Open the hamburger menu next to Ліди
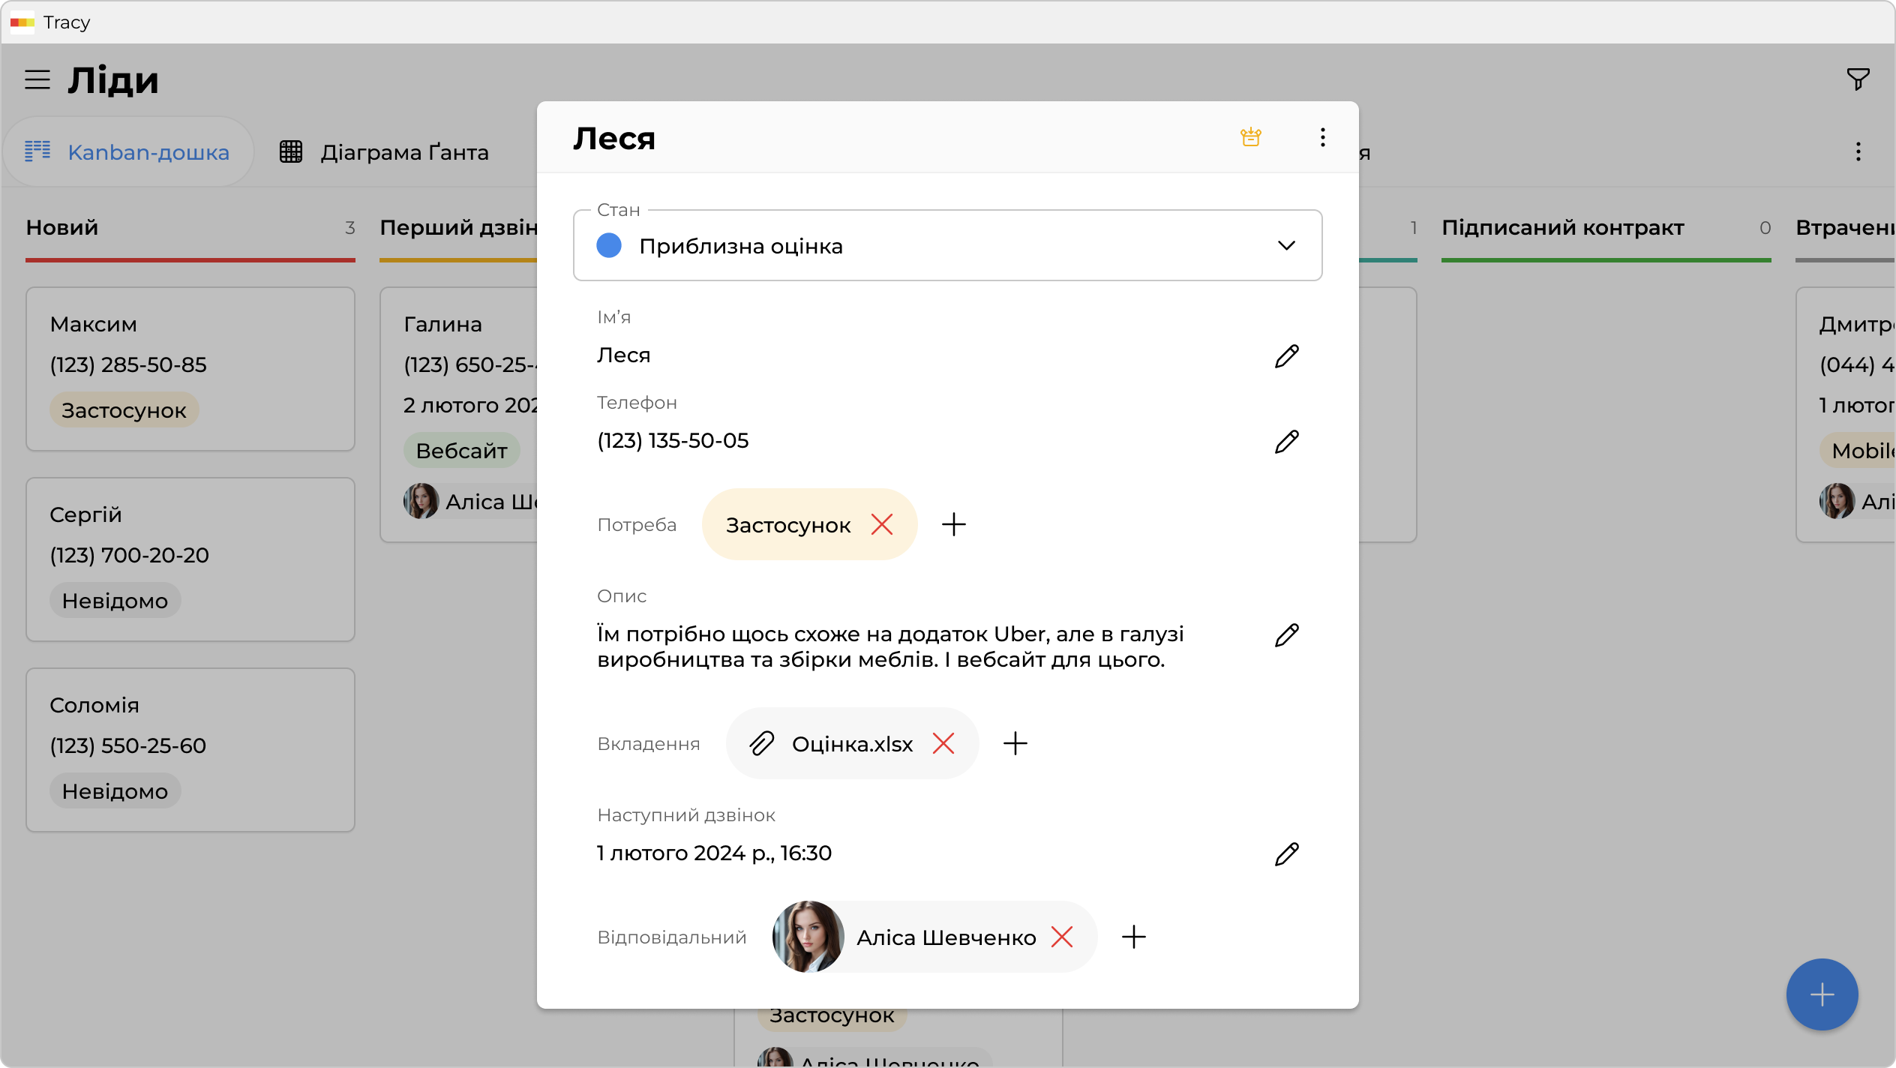This screenshot has height=1068, width=1896. [37, 79]
